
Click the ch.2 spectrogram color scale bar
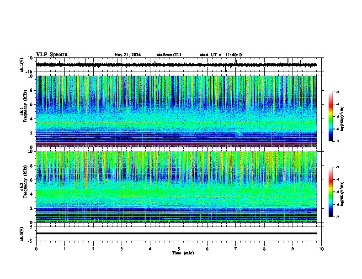pos(331,192)
